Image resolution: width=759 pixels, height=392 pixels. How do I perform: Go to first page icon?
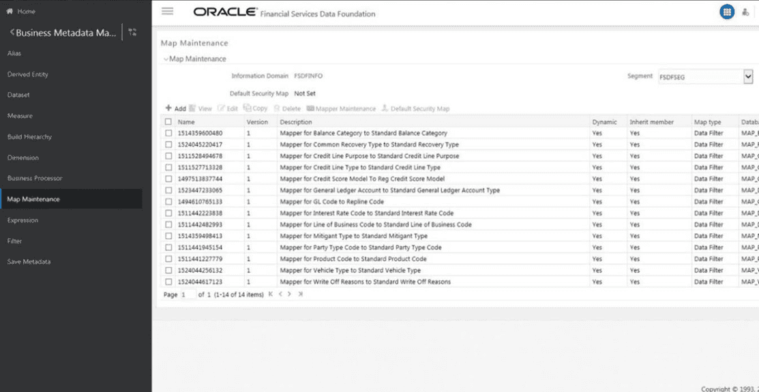pyautogui.click(x=271, y=294)
